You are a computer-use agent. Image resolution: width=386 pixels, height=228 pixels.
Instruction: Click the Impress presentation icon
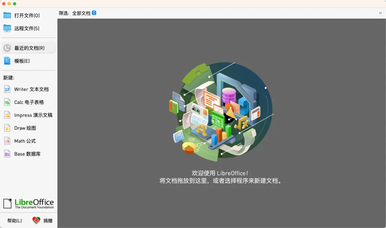coord(7,115)
